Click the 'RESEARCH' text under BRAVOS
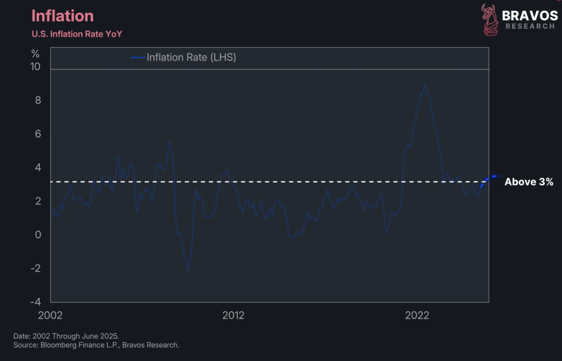Screen dimensions: 562x361 530,26
